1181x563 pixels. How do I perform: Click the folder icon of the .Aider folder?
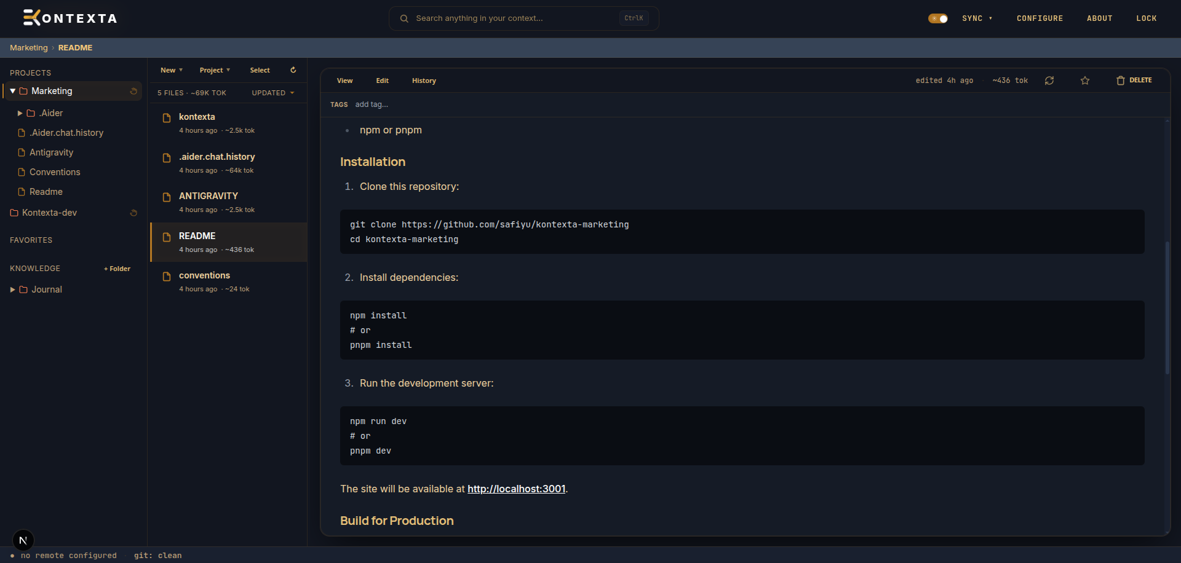point(31,113)
